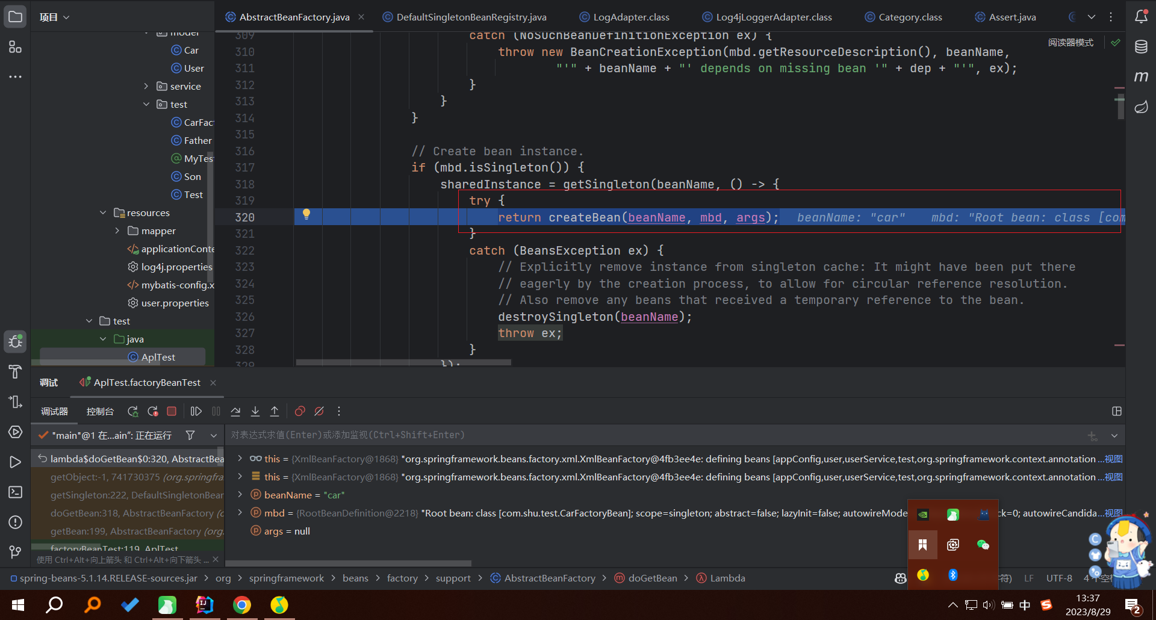
Task: Open the Database tool window
Action: click(1141, 47)
